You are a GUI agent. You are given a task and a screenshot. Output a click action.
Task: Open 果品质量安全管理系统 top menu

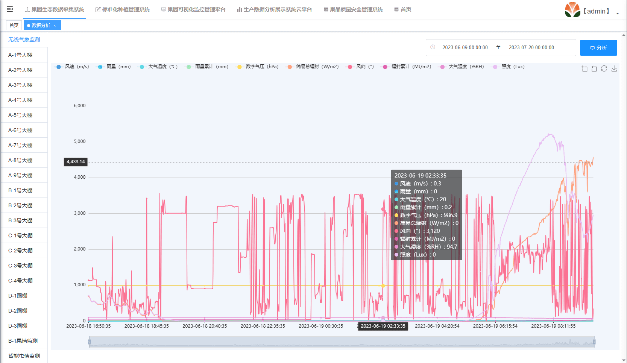pos(353,9)
